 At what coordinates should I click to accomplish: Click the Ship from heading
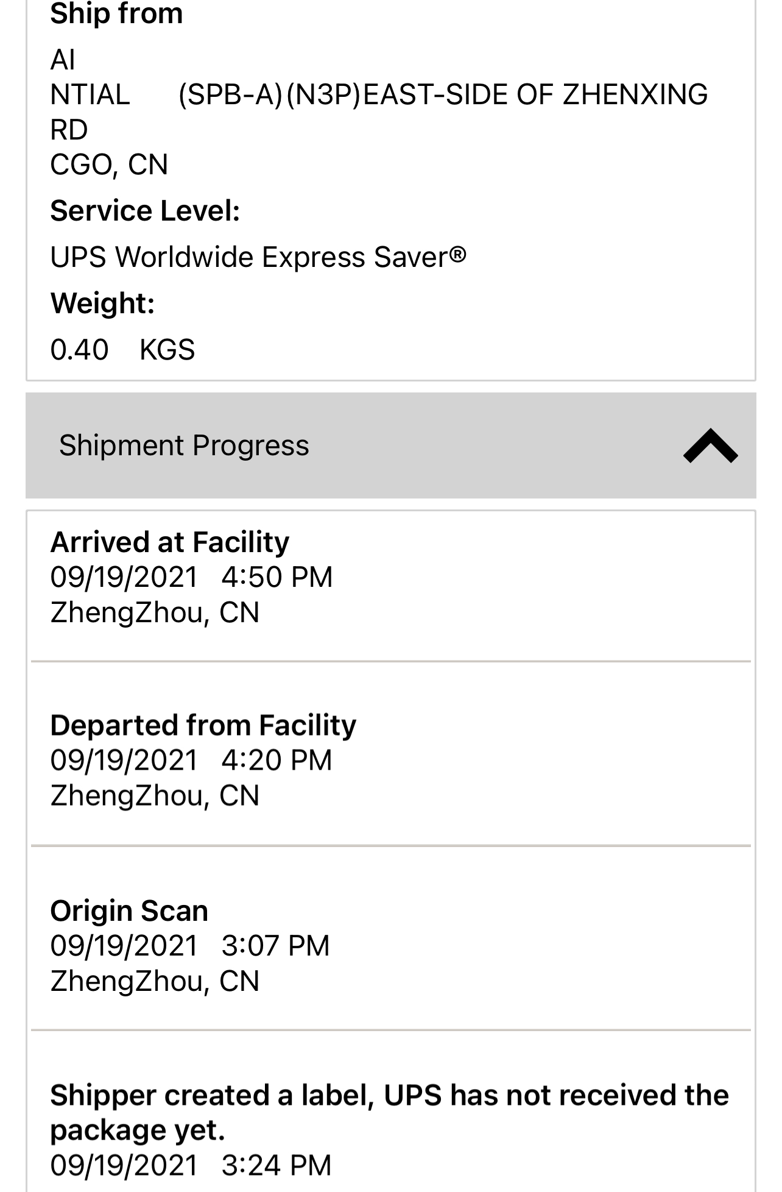[x=116, y=13]
